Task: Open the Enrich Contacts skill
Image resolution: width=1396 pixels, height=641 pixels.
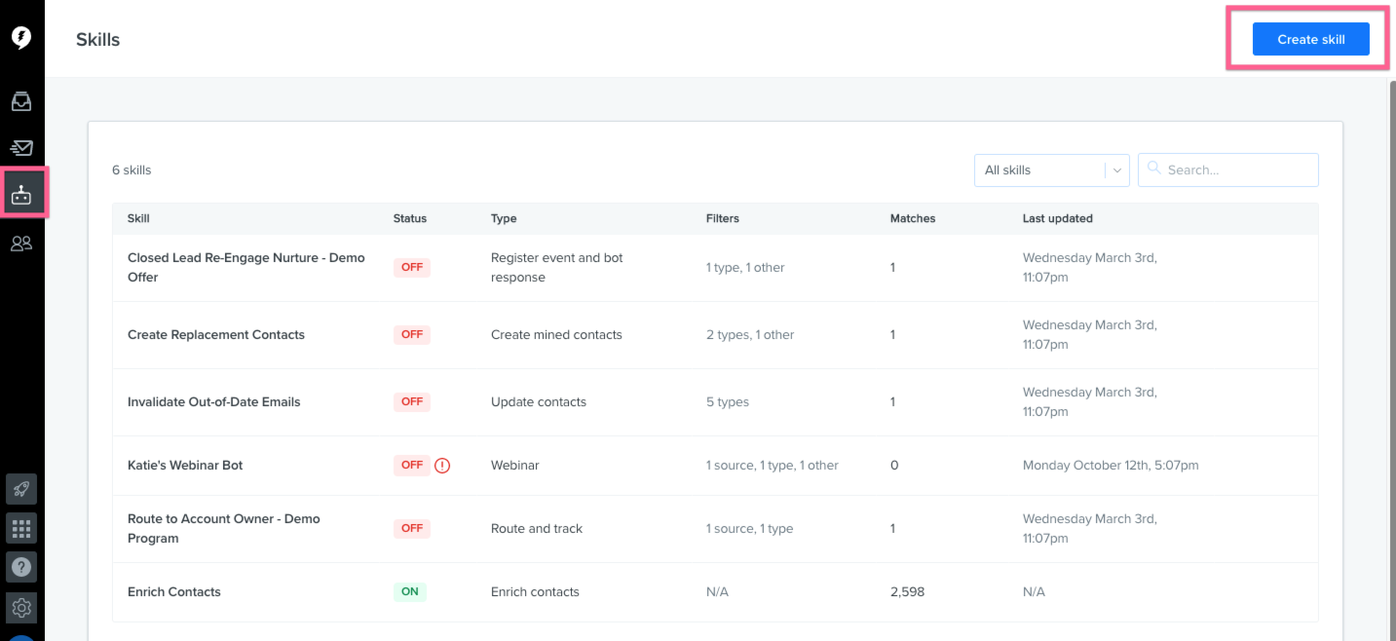Action: [174, 591]
